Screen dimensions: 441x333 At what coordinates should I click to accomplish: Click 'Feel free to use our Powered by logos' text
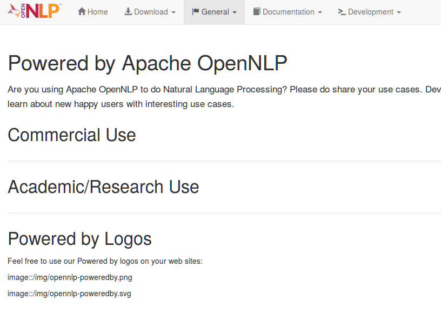[105, 261]
